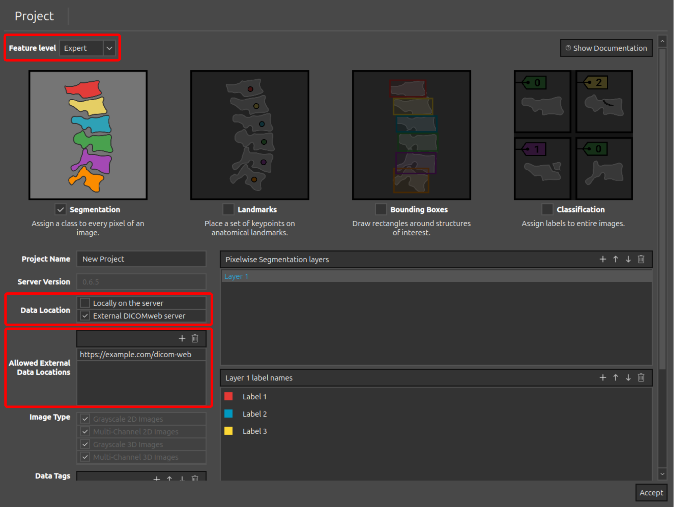Click the red color swatch of Label 1

point(229,396)
